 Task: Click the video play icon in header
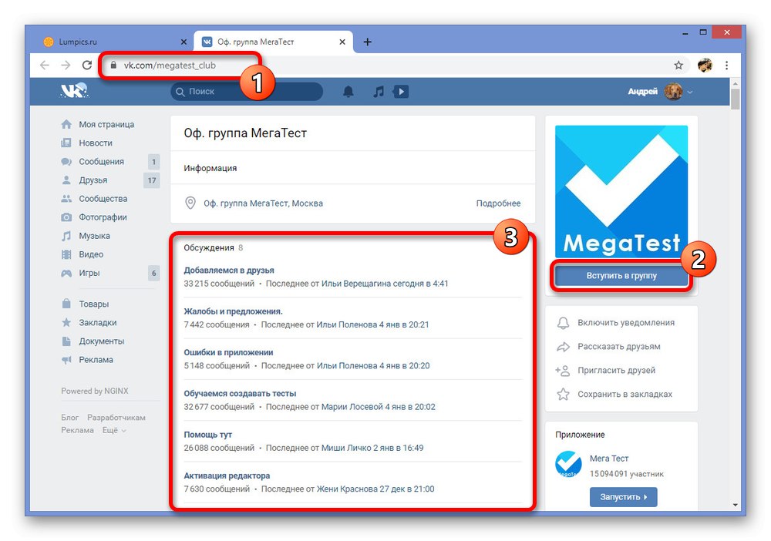click(401, 92)
